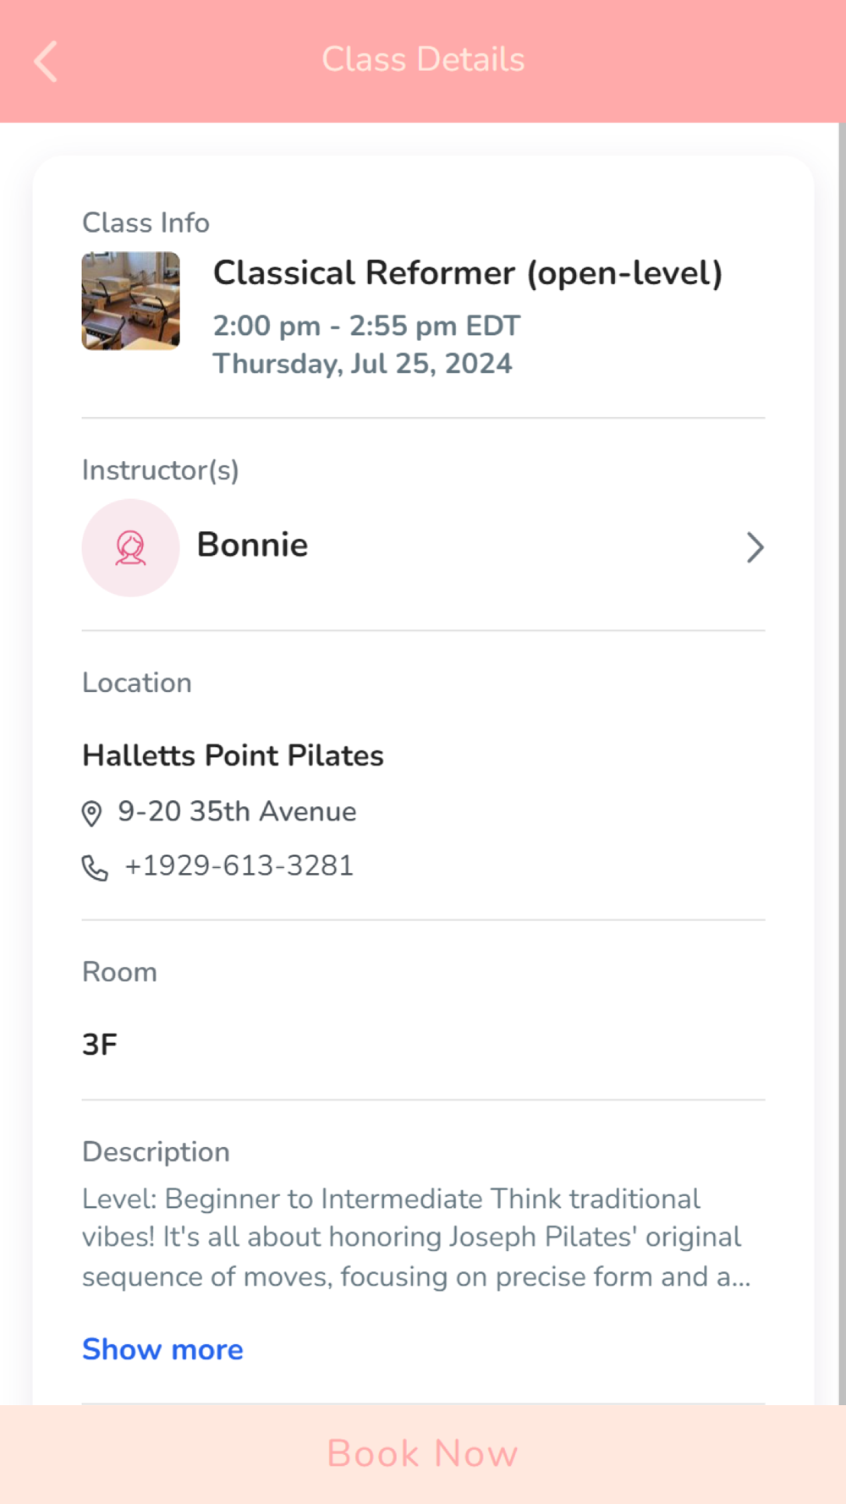Tap the Class Details header title

423,60
